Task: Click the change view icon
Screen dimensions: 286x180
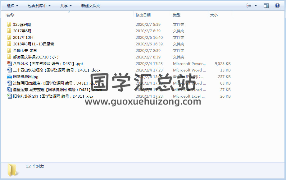Action: (x=249, y=6)
